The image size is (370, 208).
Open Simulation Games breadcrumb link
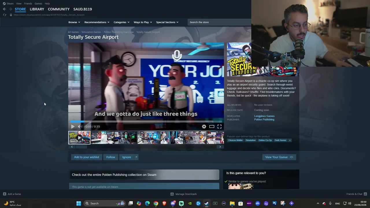(91, 32)
